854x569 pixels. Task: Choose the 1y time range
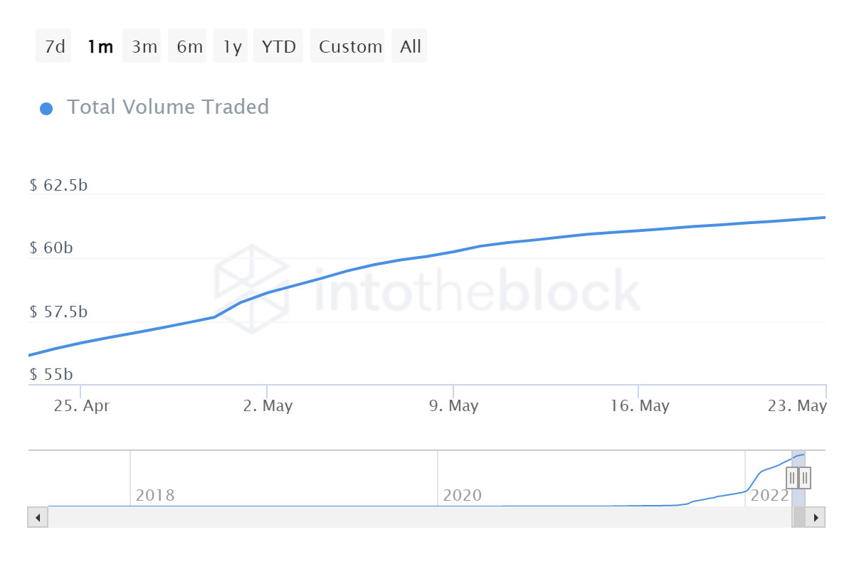[x=232, y=47]
